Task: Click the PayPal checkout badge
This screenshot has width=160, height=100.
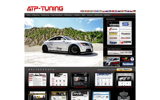Action: click(x=124, y=70)
